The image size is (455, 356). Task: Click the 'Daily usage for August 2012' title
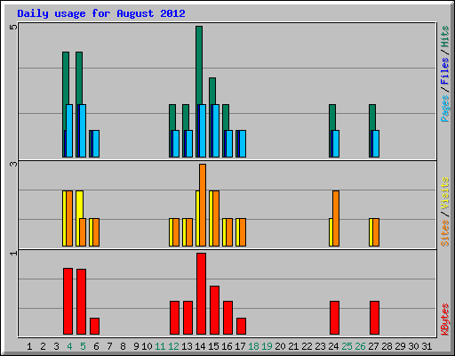click(x=101, y=13)
